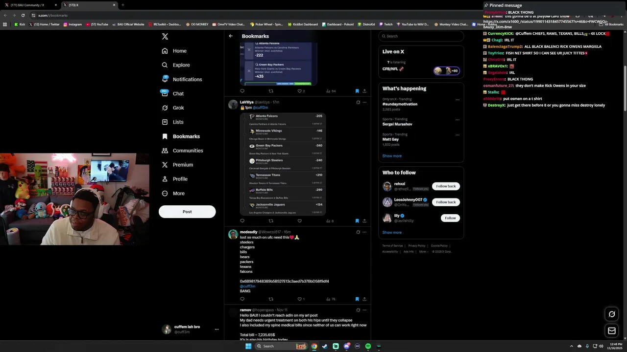This screenshot has height=352, width=627.
Task: Like the mcdeadly post
Action: pos(301,299)
